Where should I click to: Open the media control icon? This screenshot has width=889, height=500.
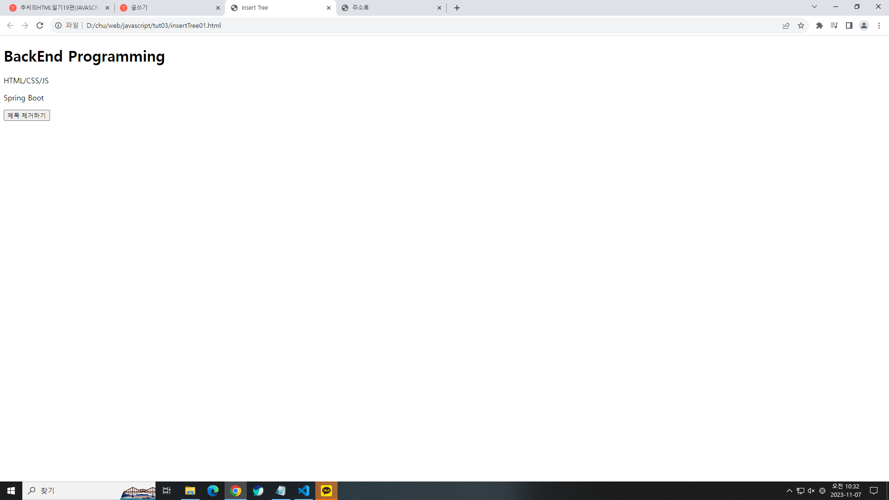(x=834, y=25)
